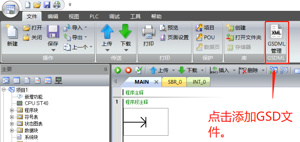Click the 预览 print preview button
300x142 pixels.
coord(169,28)
